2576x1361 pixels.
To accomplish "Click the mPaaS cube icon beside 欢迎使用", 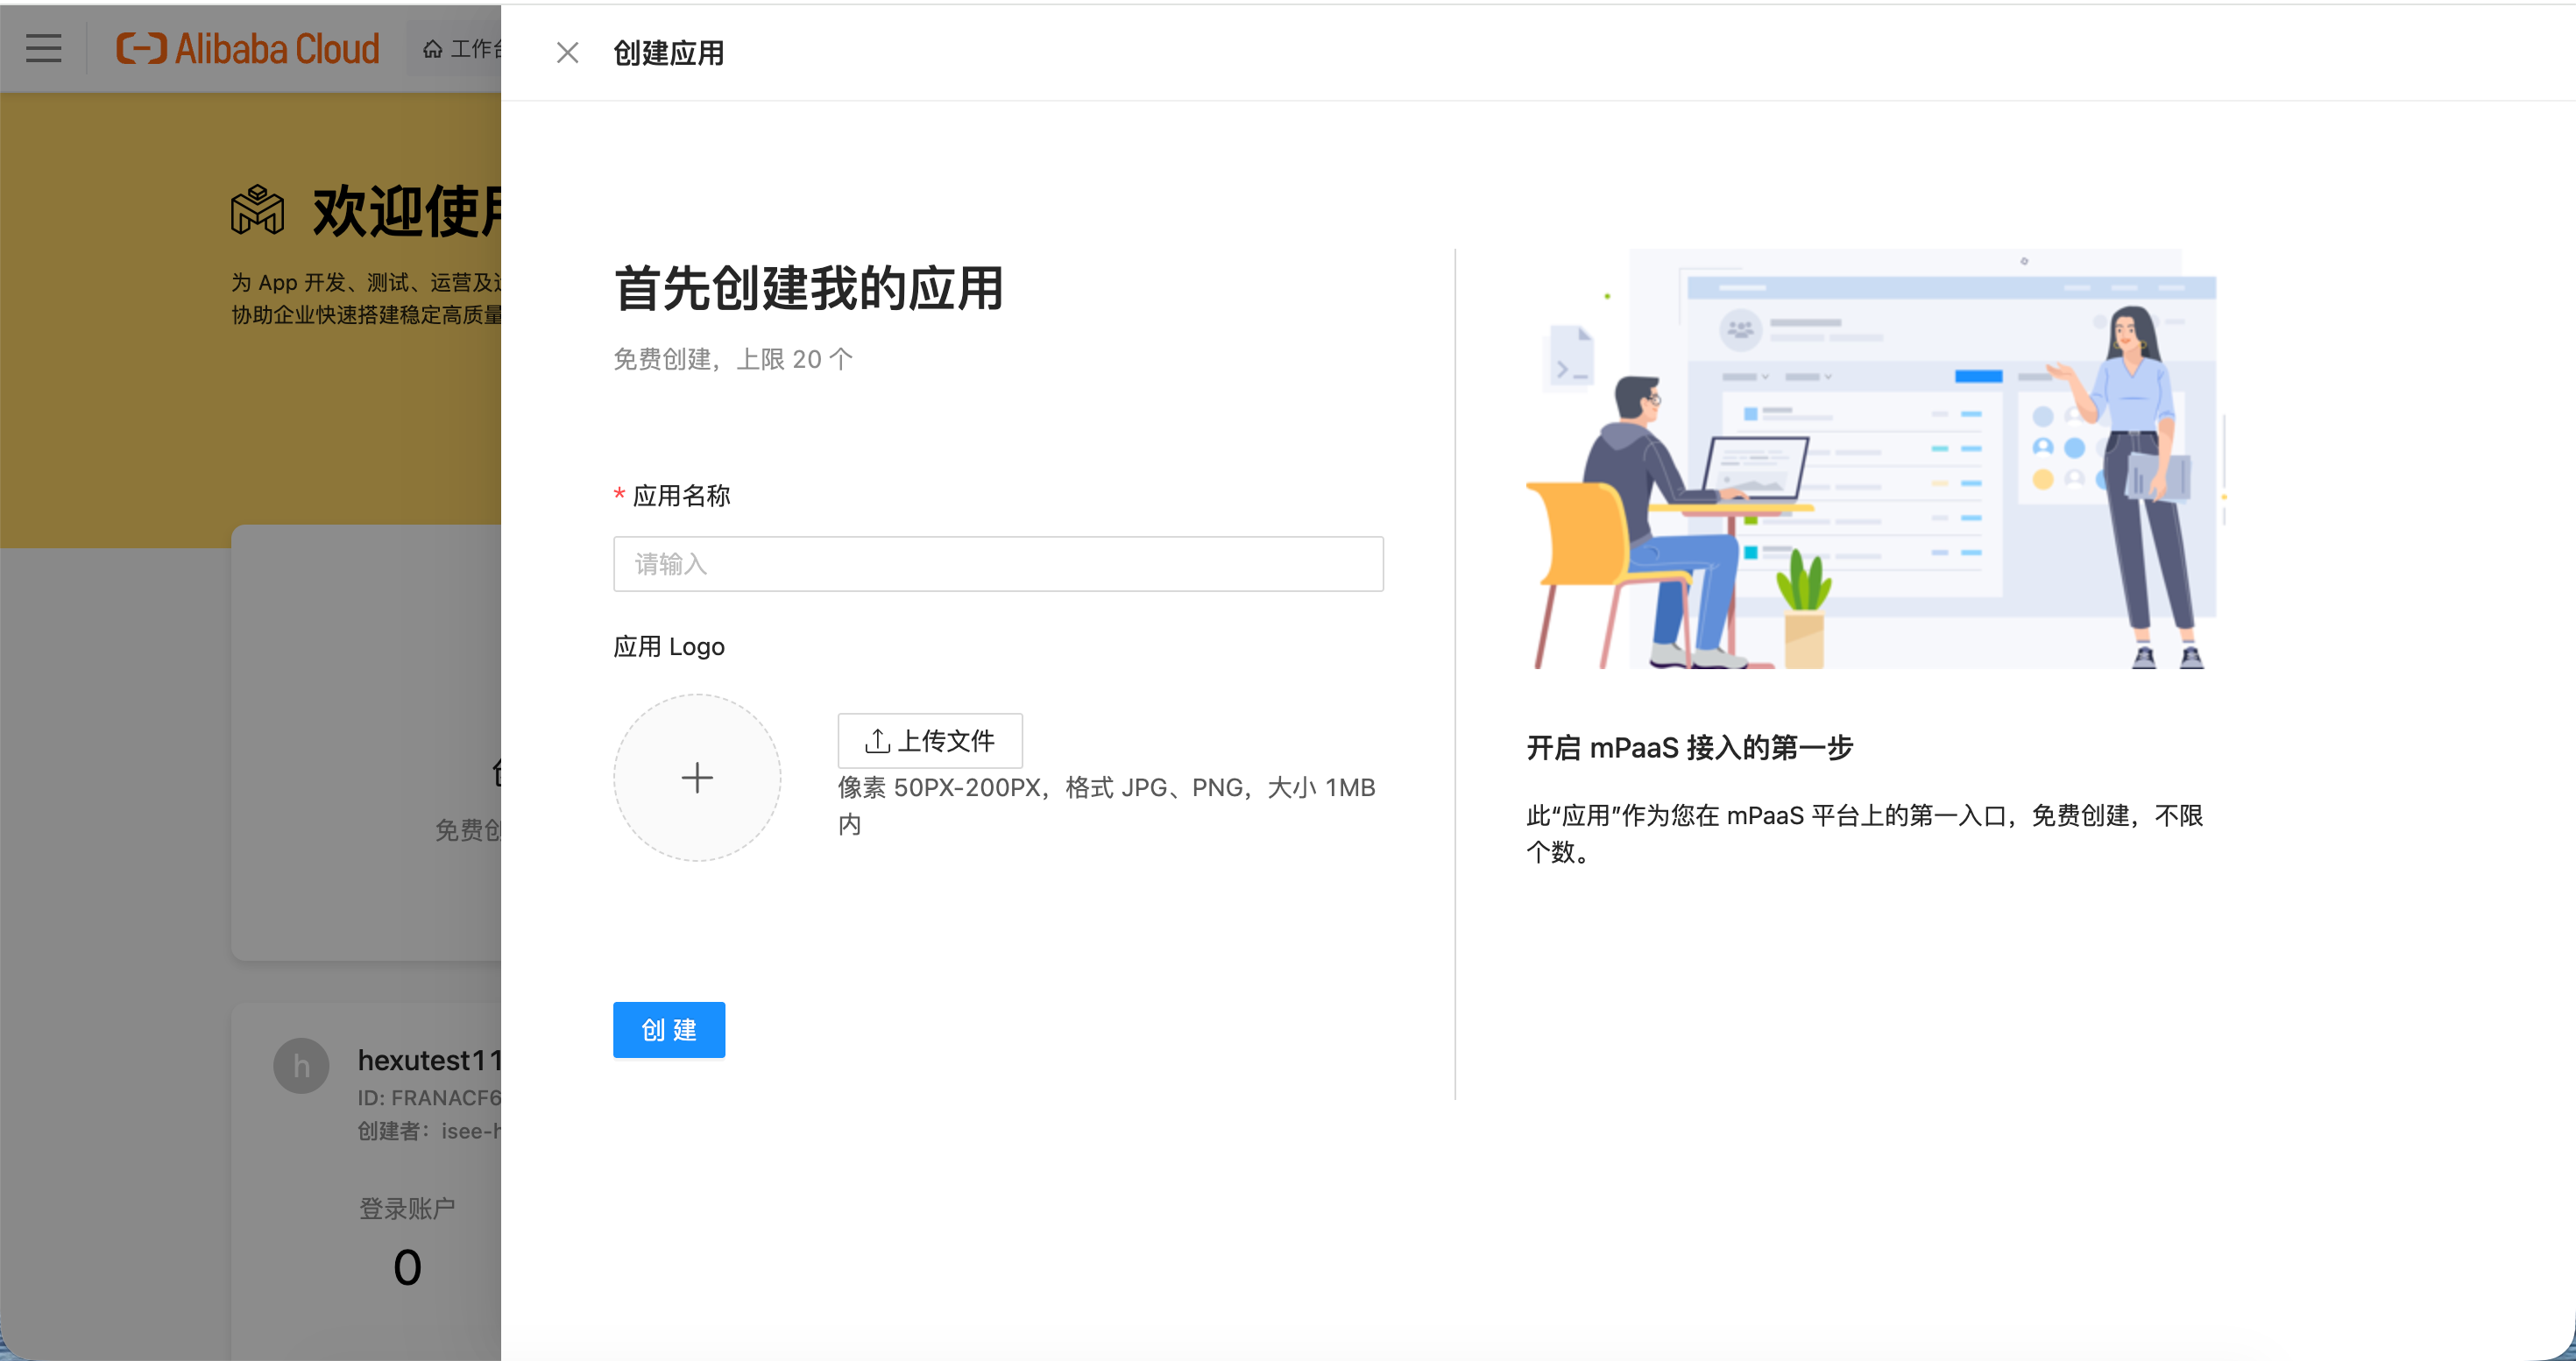I will (258, 210).
